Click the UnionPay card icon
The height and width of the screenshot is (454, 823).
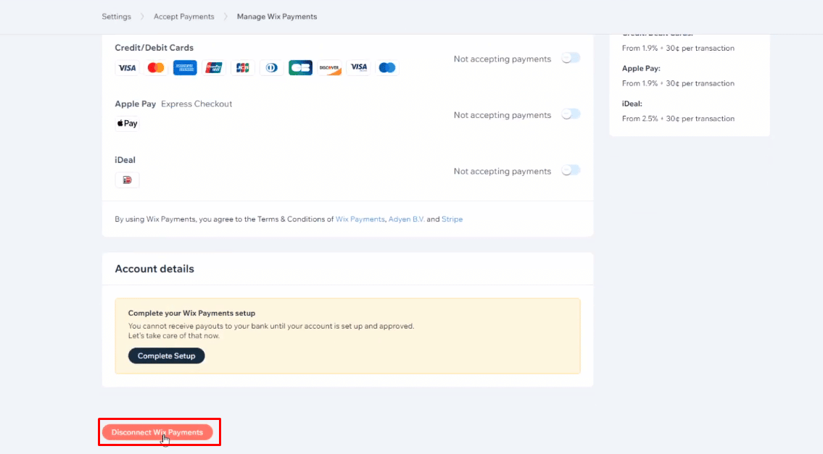(214, 67)
